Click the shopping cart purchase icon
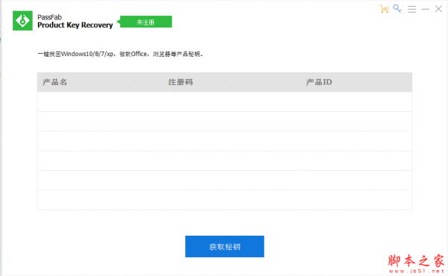Image resolution: width=448 pixels, height=276 pixels. coord(384,9)
